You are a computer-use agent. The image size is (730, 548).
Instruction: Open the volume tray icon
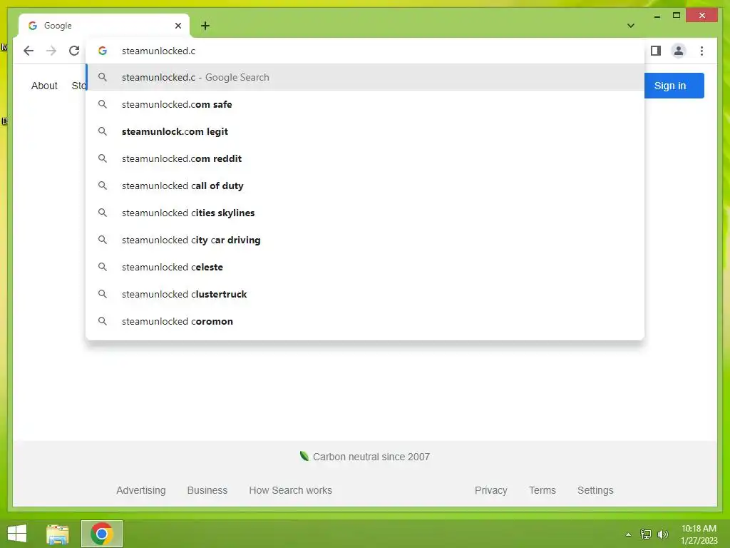click(x=663, y=534)
